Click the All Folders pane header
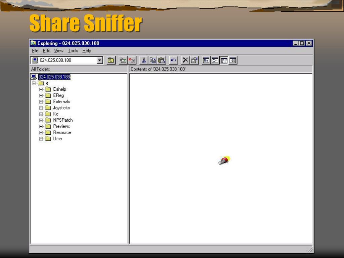Viewport: 344px width, 258px height. pos(79,69)
